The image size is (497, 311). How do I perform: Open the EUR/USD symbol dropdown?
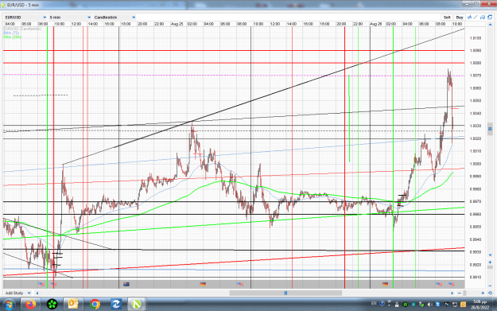pyautogui.click(x=25, y=17)
